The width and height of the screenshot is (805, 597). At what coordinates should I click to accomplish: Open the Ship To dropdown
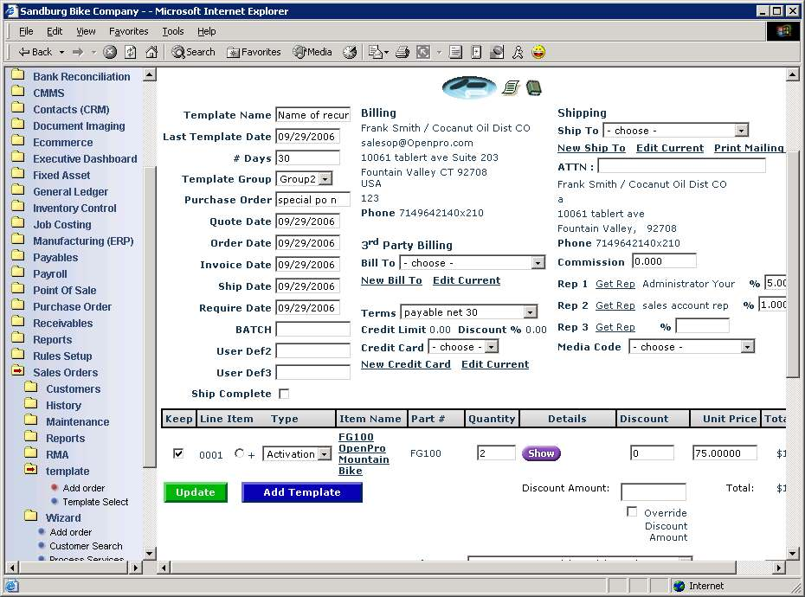tap(740, 131)
